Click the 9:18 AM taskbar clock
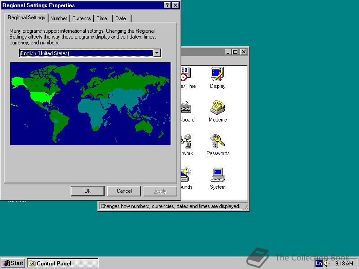359x269 pixels. pos(344,264)
